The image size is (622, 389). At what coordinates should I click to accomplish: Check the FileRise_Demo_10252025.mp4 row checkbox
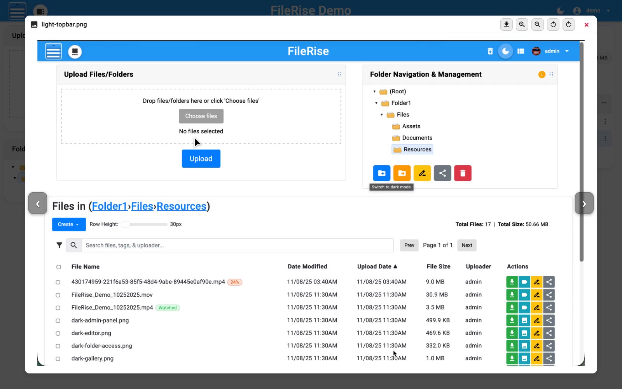58,308
